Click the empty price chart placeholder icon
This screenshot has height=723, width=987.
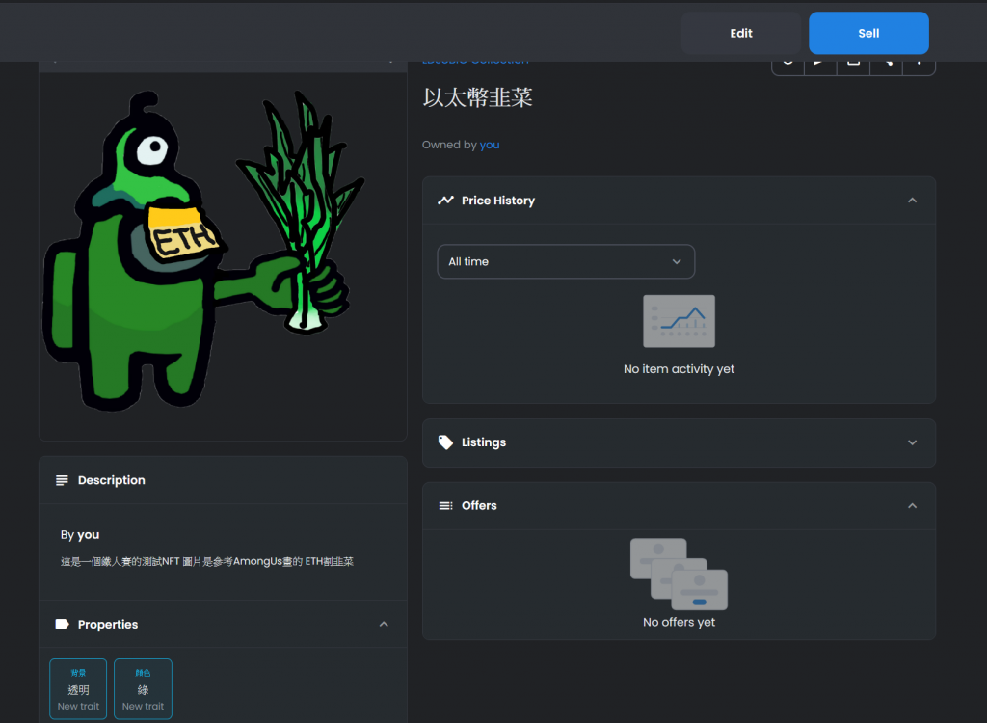tap(679, 321)
